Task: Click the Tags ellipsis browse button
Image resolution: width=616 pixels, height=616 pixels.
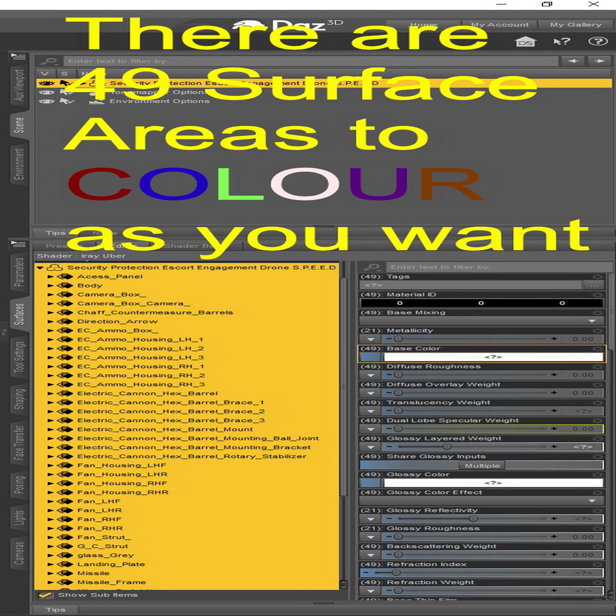Action: point(594,285)
